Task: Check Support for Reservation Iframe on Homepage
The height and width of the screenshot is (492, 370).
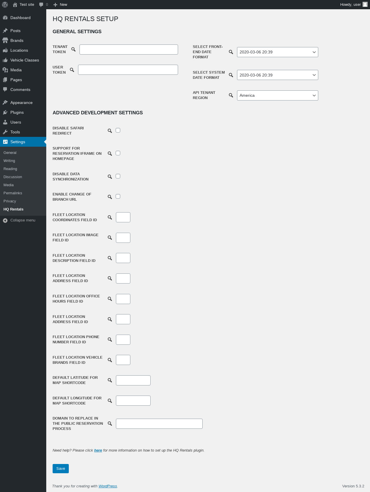Action: pyautogui.click(x=118, y=153)
